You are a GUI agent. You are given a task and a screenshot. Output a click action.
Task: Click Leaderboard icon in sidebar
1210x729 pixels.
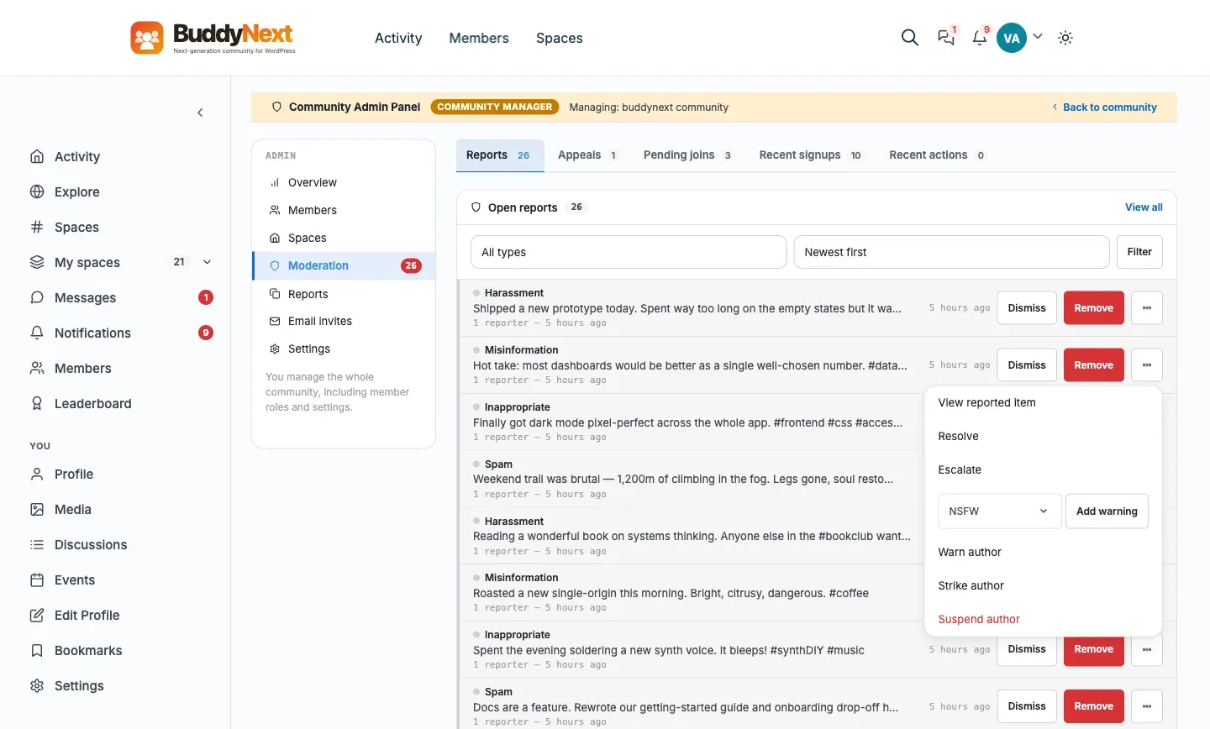pyautogui.click(x=37, y=403)
